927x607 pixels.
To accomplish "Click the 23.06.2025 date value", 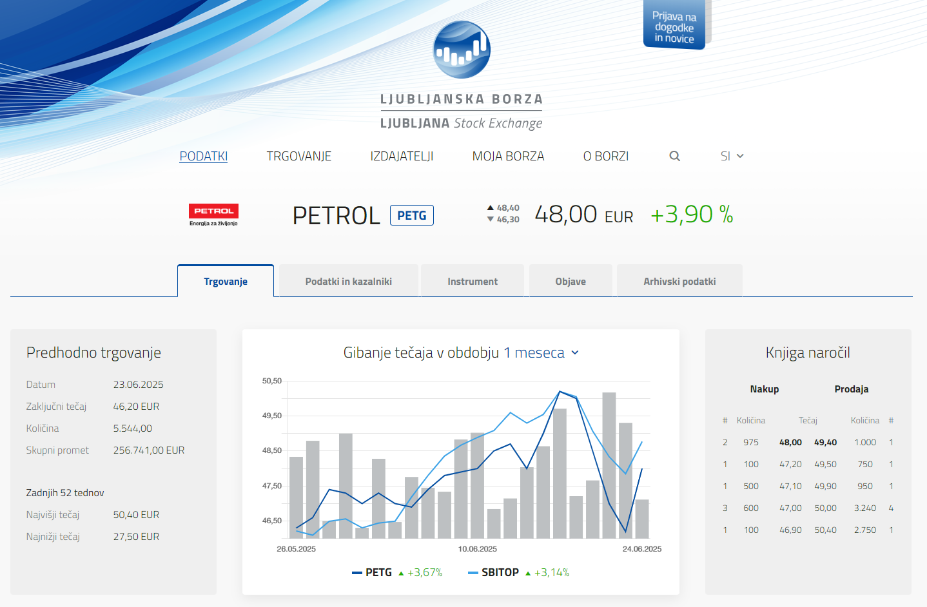I will coord(139,384).
